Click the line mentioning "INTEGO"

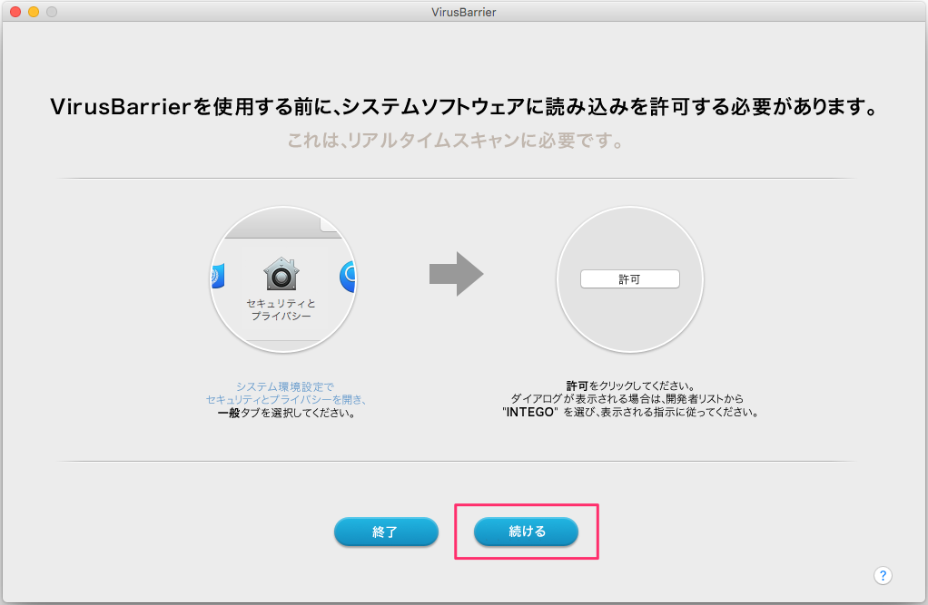pyautogui.click(x=630, y=412)
